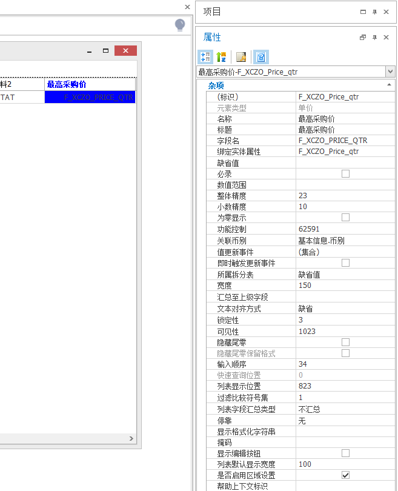Uncheck the 是否启用区域设置 checkbox
The image size is (398, 491).
pos(345,475)
